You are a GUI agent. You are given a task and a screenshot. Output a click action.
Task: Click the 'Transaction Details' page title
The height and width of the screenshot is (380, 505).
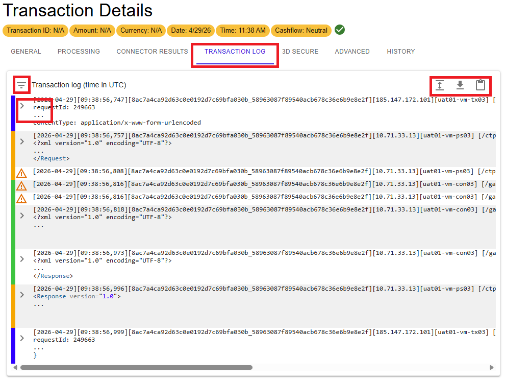(78, 10)
